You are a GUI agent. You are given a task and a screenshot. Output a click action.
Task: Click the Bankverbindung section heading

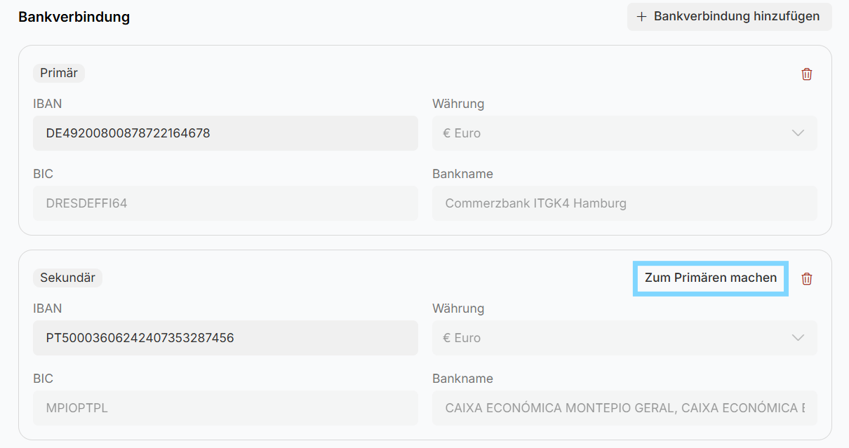tap(74, 17)
